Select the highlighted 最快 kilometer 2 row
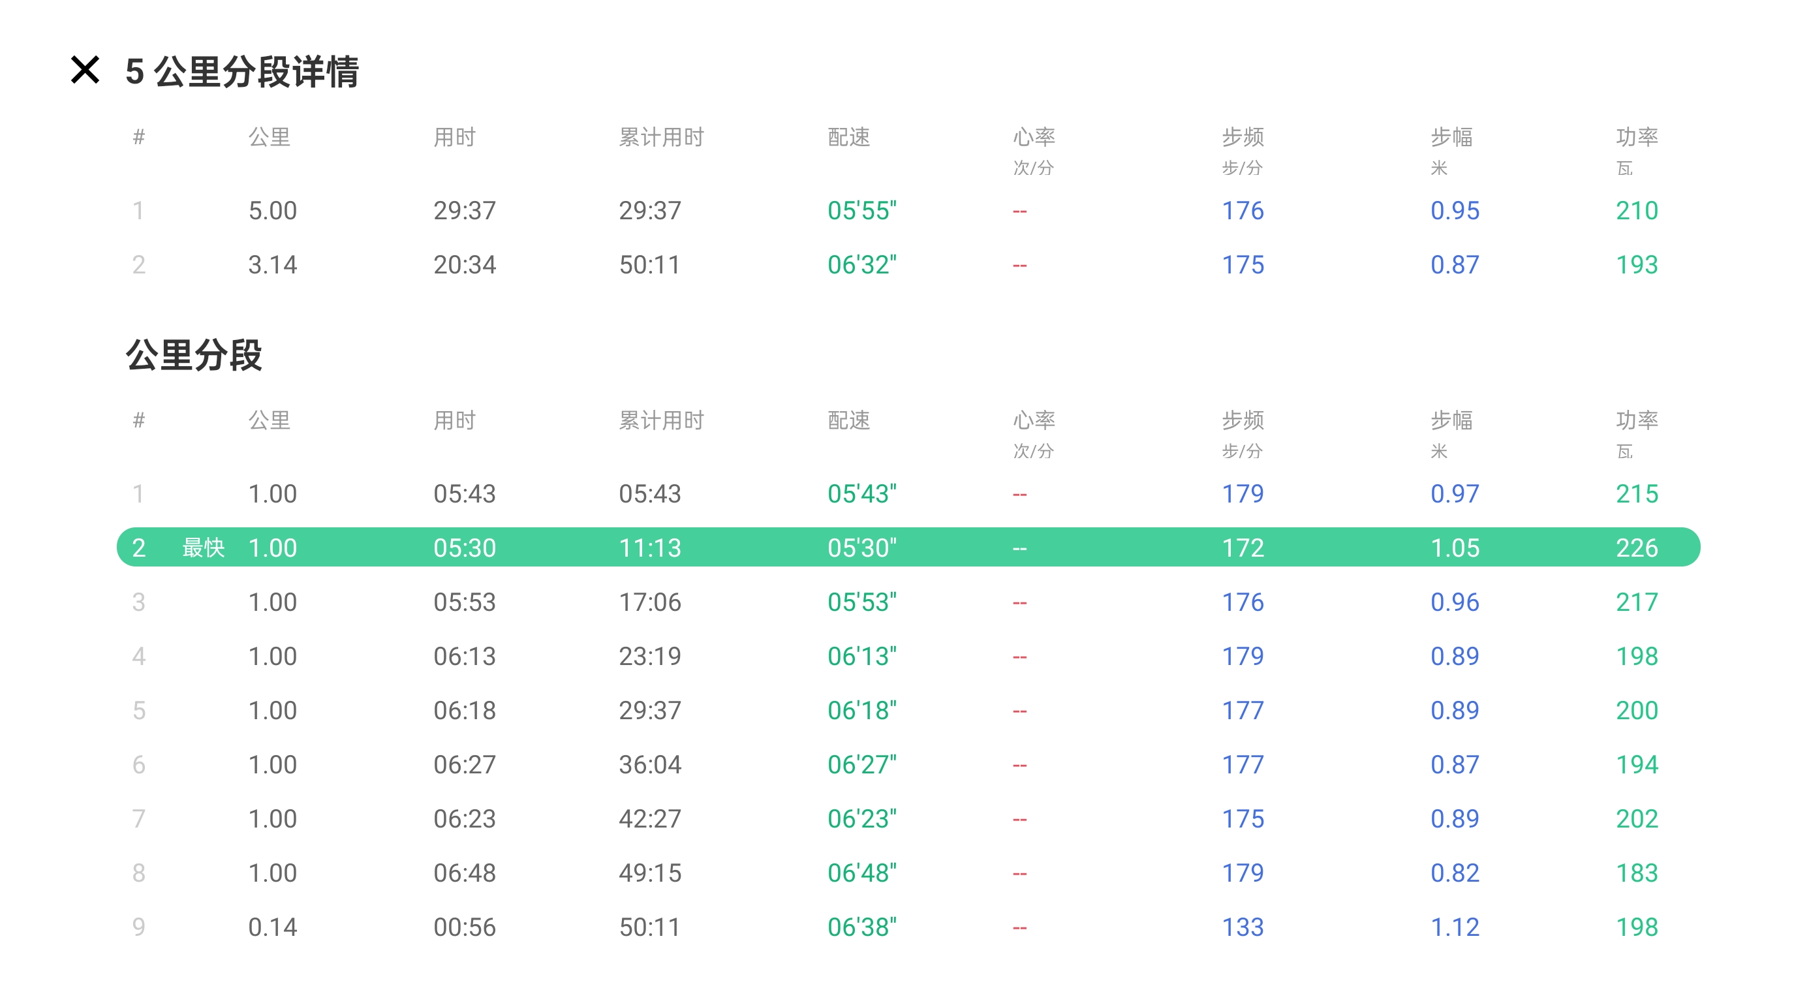This screenshot has width=1809, height=992. [907, 548]
